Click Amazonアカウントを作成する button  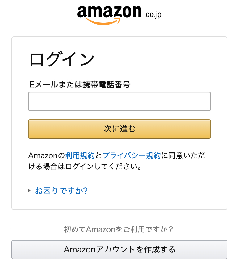119,249
